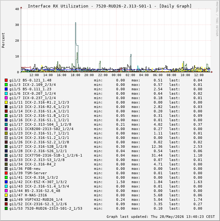Click the legend text gi1/52 ICX-2316-S2.3_1/2/6
220x221 pixels.
38,204
